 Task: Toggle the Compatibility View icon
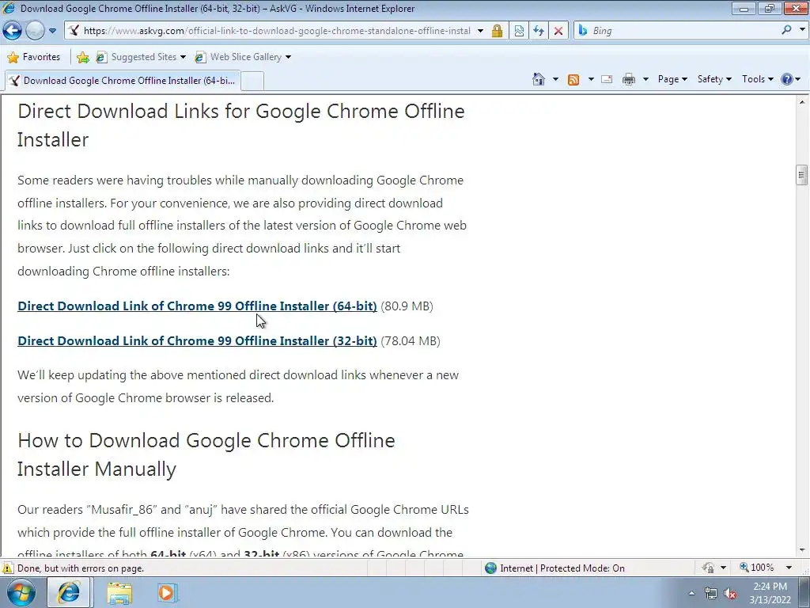click(519, 31)
